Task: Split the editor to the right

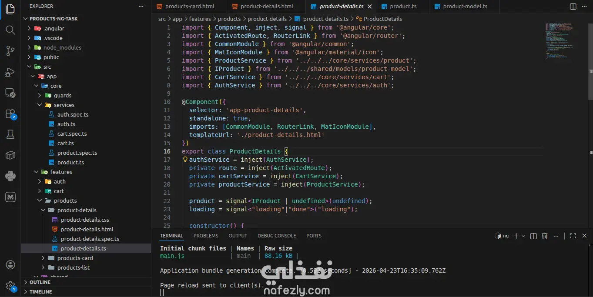Action: [573, 7]
